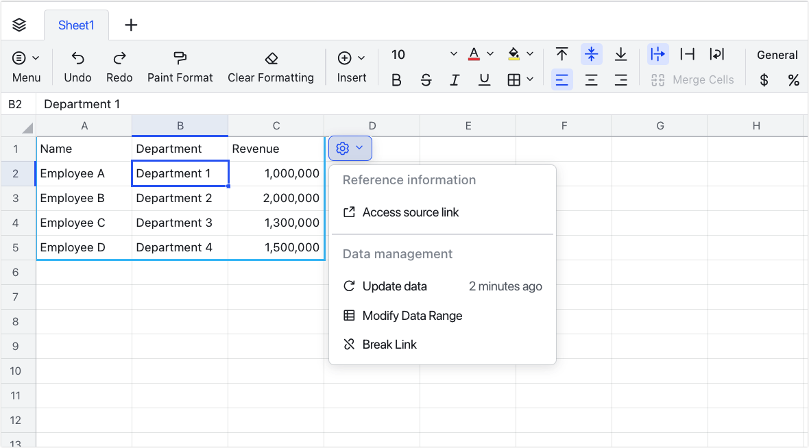This screenshot has height=448, width=809.
Task: Apply underline formatting
Action: click(484, 79)
